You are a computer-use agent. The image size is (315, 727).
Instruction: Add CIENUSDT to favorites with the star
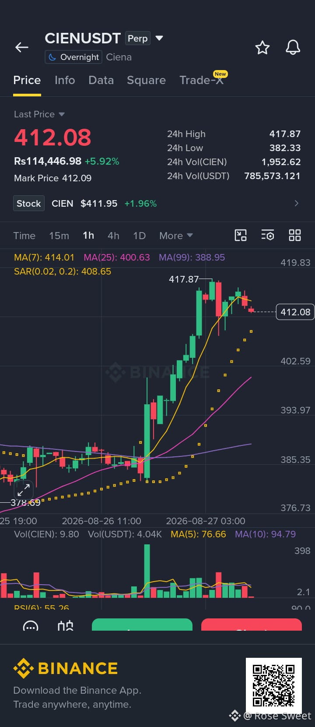(x=262, y=47)
